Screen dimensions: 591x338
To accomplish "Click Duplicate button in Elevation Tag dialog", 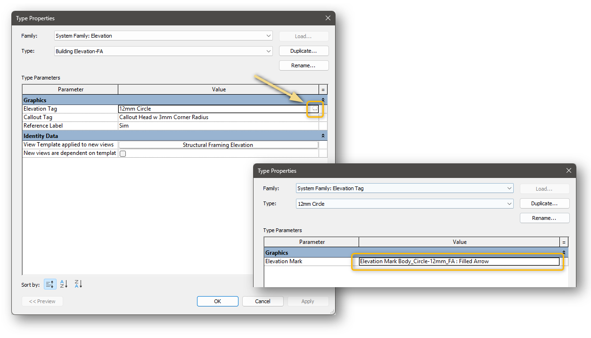I will point(544,203).
